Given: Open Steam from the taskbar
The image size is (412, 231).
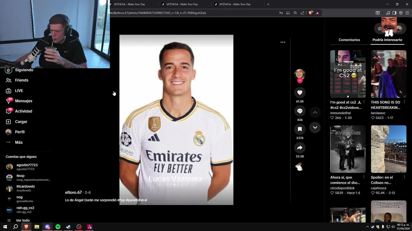Looking at the screenshot, I should (x=68, y=227).
